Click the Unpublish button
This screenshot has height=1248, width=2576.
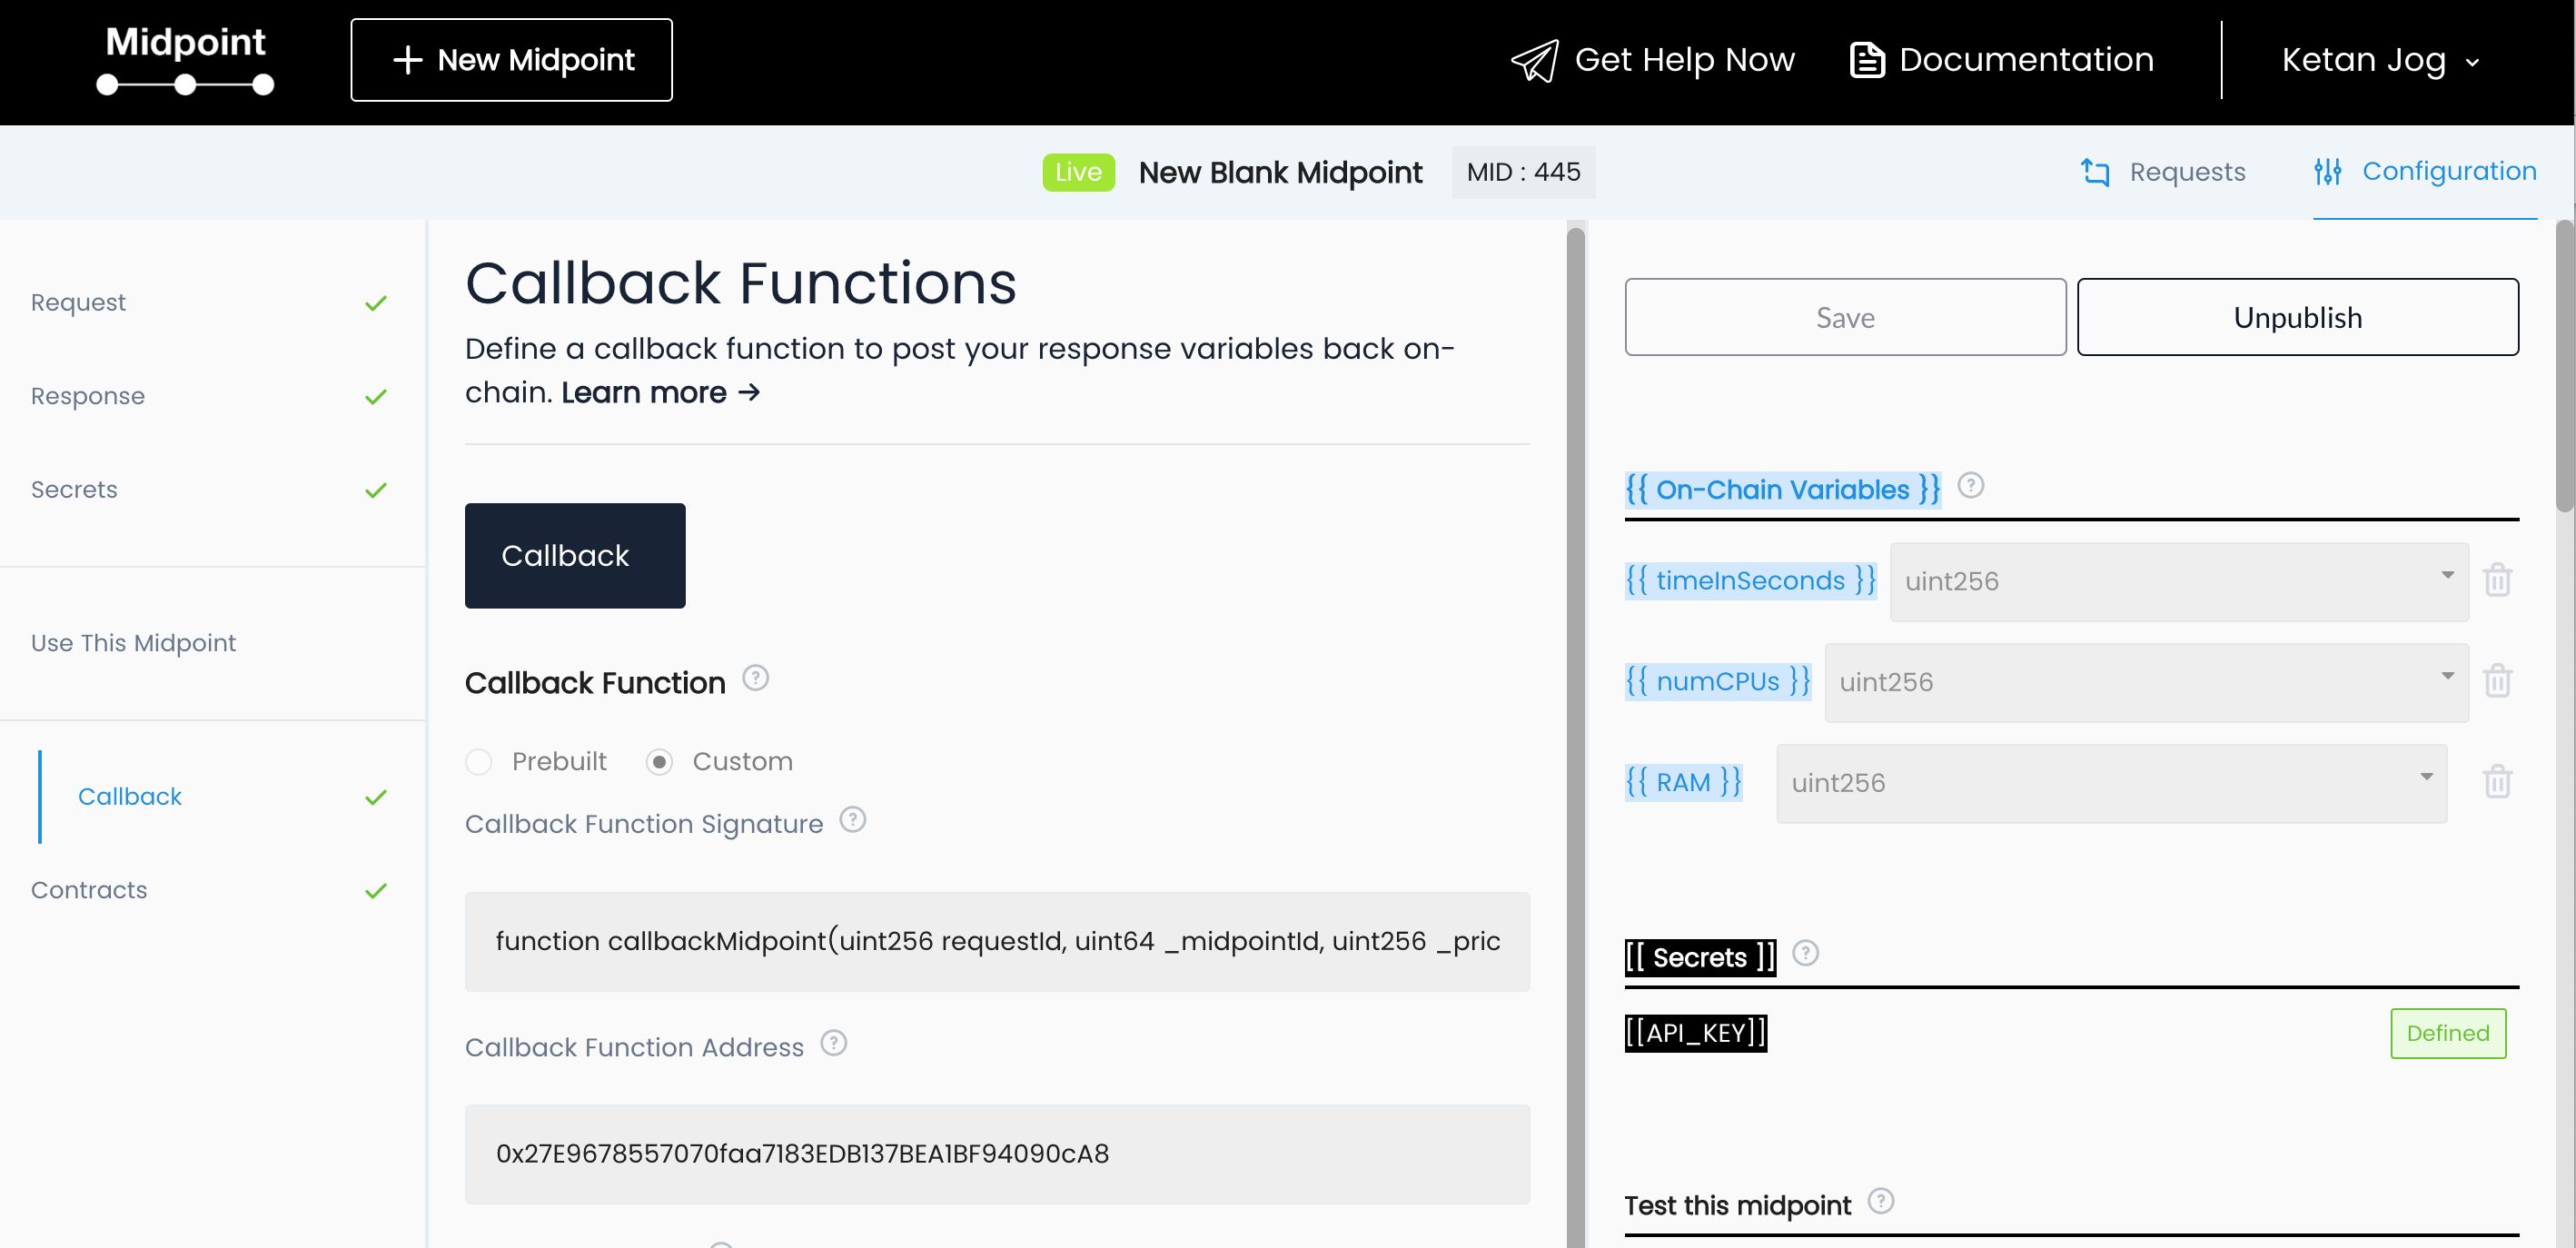[2297, 317]
